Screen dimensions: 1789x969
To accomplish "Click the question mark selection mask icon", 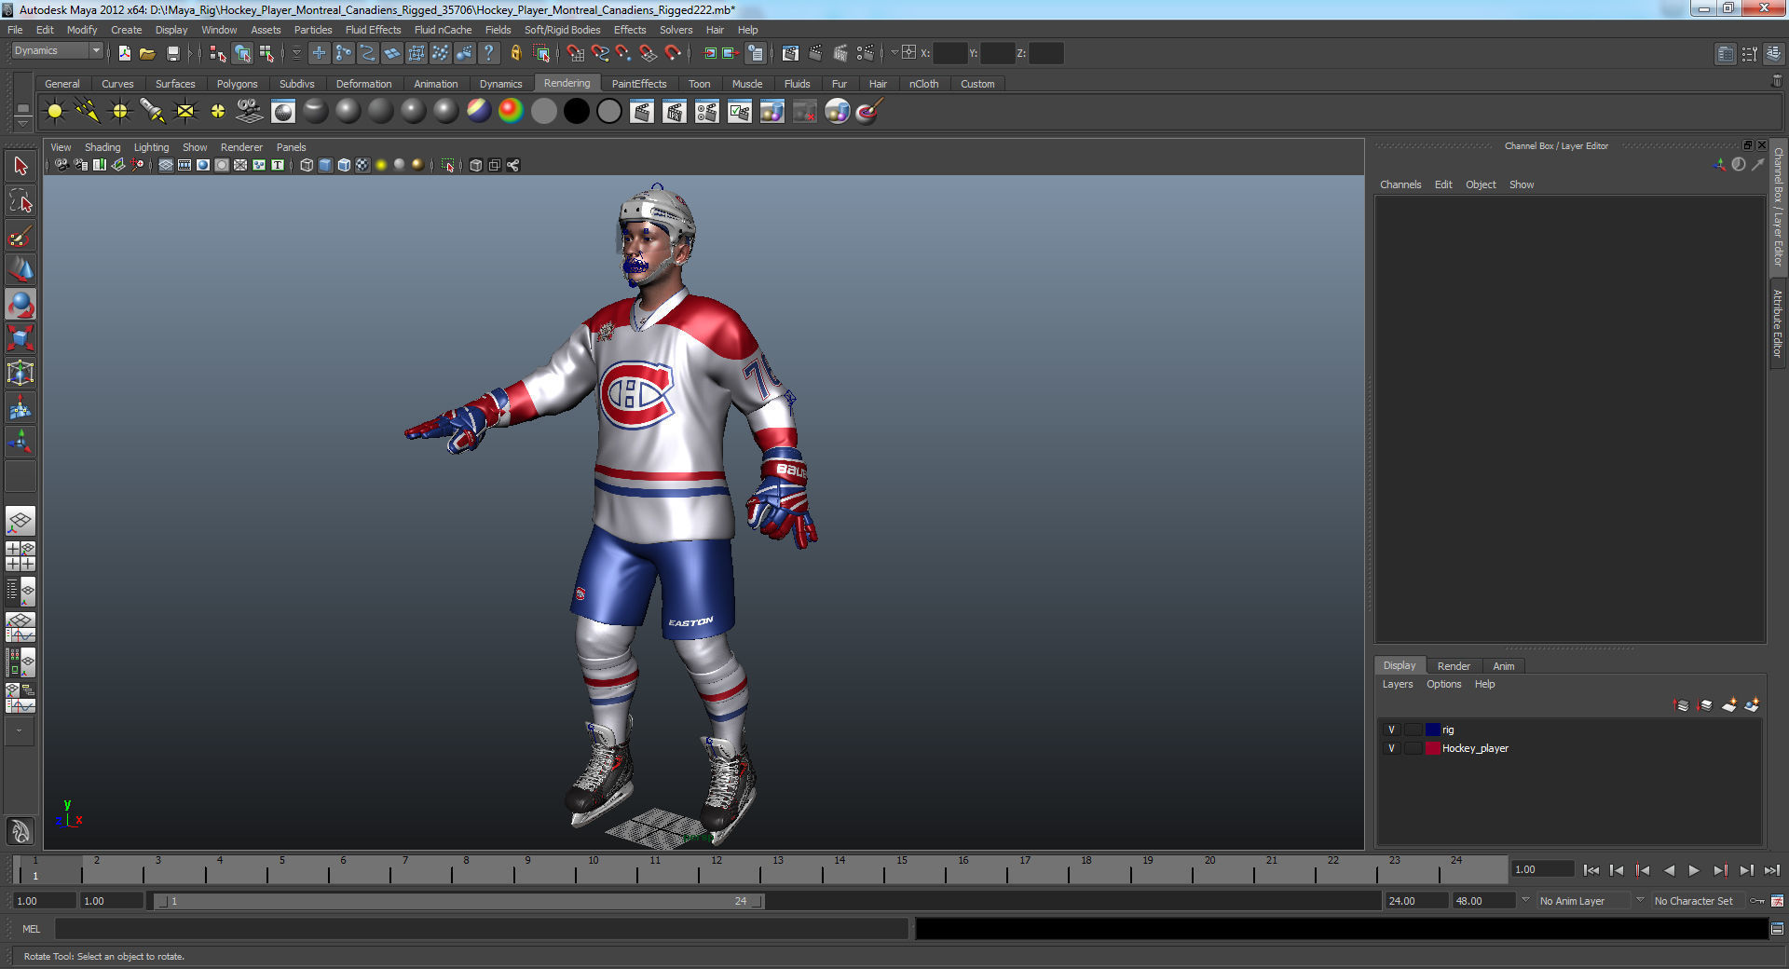I will (x=488, y=53).
